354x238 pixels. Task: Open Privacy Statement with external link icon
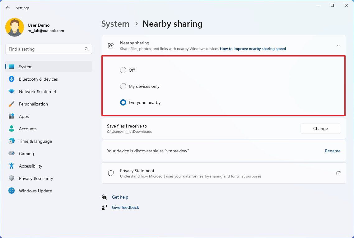click(338, 173)
